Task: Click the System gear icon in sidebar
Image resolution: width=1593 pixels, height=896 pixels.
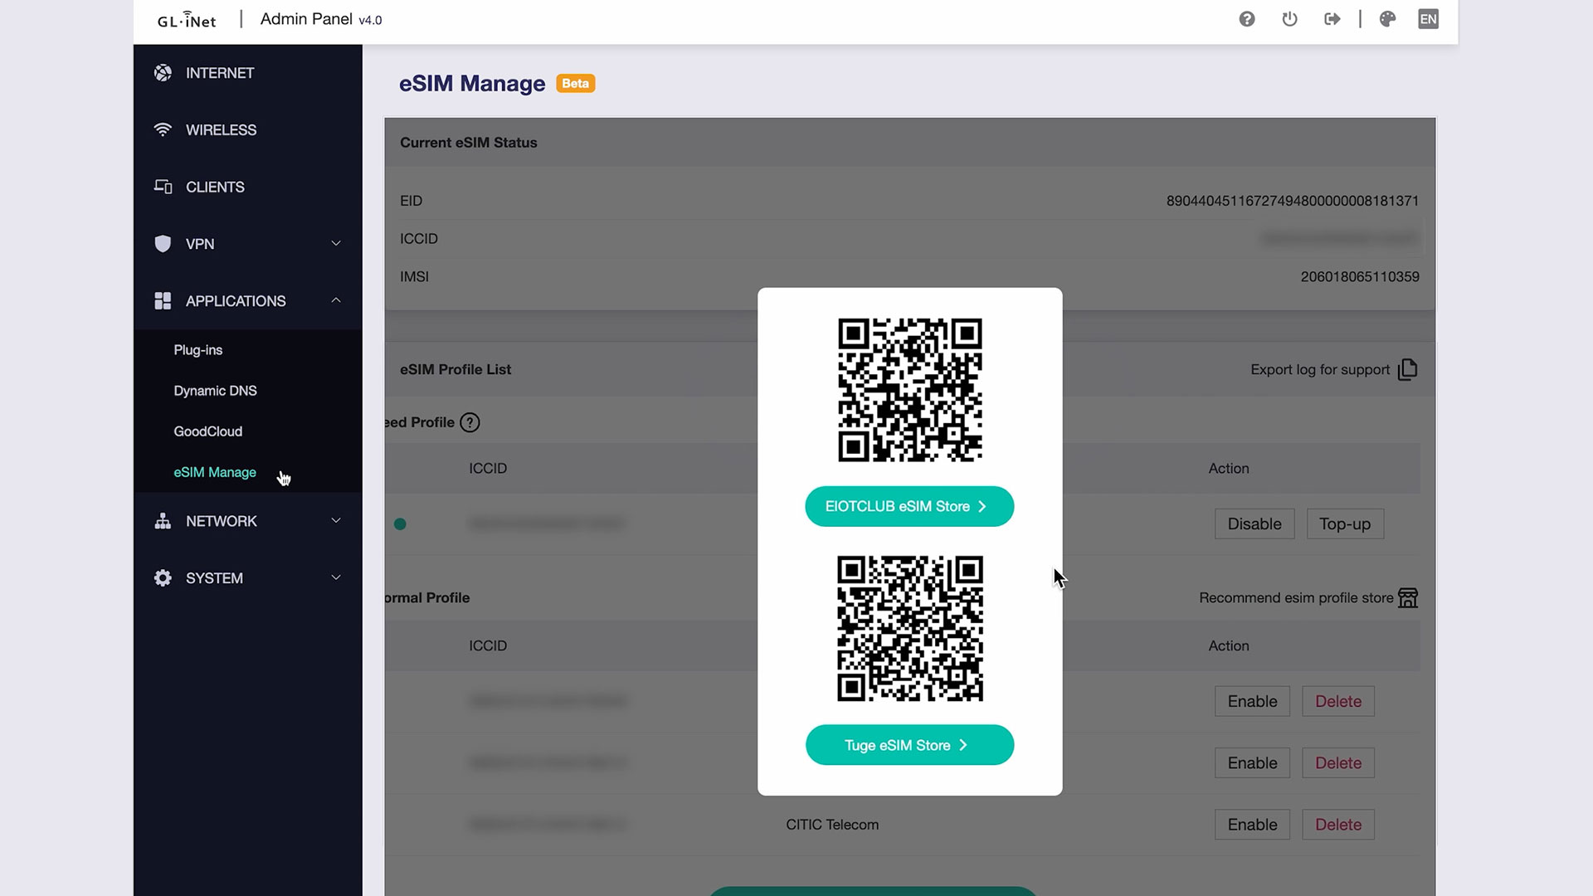Action: tap(163, 578)
